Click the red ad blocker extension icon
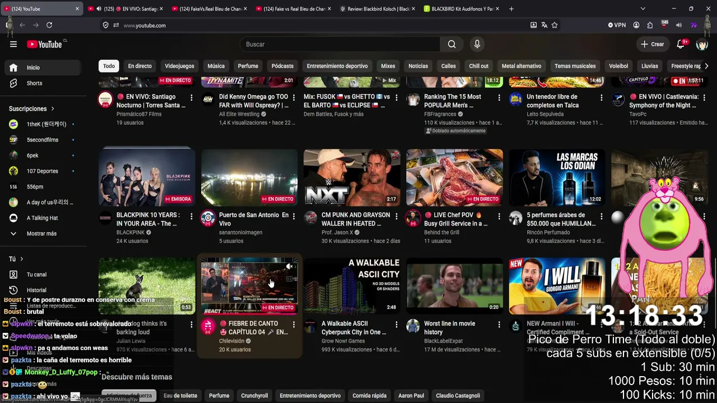 pos(664,25)
